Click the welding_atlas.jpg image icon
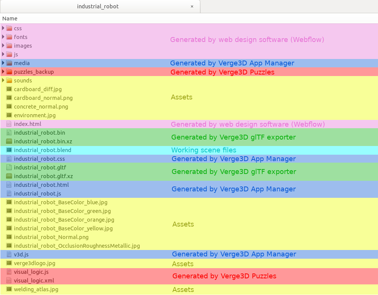The width and height of the screenshot is (378, 295). 9,289
